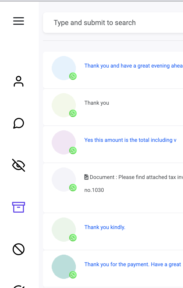
Task: Click the avatar on the 'Thank you' conversation
Action: point(64,105)
